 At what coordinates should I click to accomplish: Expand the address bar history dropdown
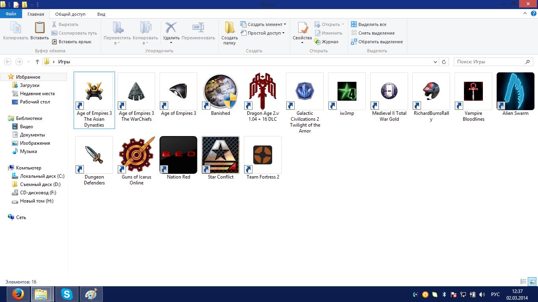[435, 62]
